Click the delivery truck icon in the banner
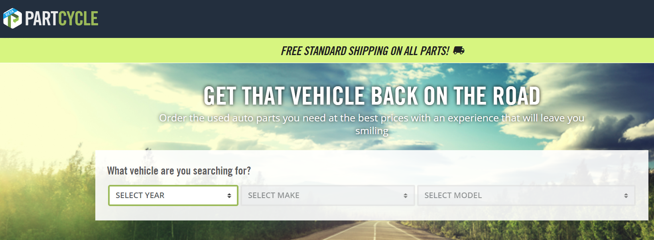 [x=459, y=50]
